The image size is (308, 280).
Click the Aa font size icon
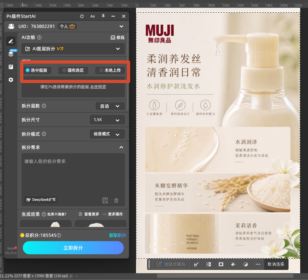tap(92, 16)
